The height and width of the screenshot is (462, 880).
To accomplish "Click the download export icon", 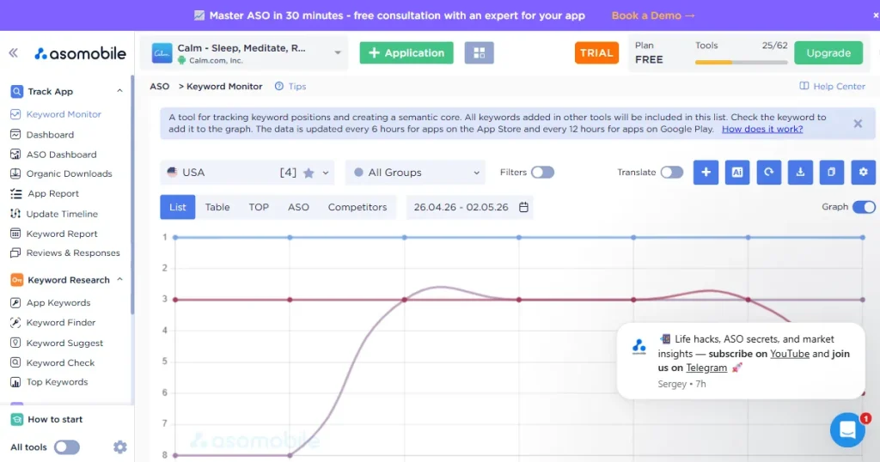I will point(800,172).
